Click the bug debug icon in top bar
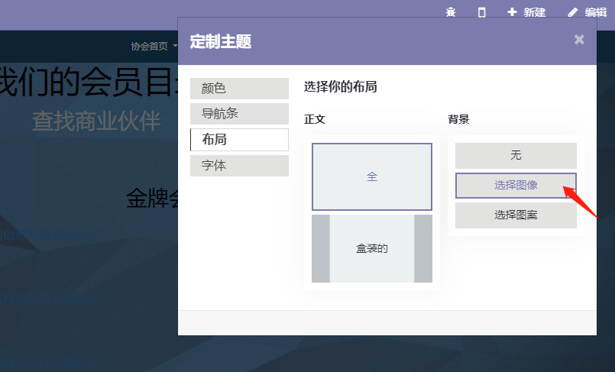This screenshot has width=615, height=372. [451, 12]
